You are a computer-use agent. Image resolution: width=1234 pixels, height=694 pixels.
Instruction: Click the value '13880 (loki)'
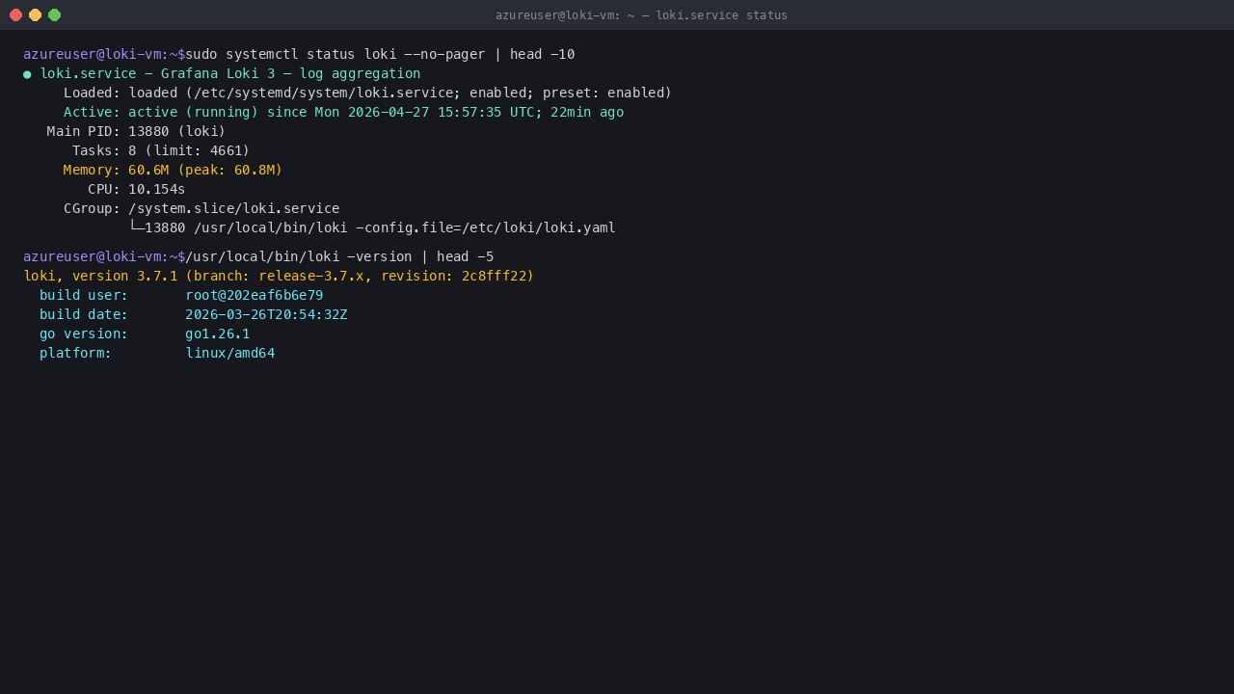click(176, 131)
